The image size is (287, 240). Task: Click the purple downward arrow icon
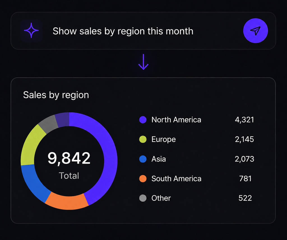click(143, 62)
